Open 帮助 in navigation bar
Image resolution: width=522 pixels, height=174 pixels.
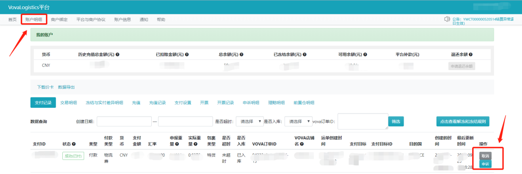161,20
